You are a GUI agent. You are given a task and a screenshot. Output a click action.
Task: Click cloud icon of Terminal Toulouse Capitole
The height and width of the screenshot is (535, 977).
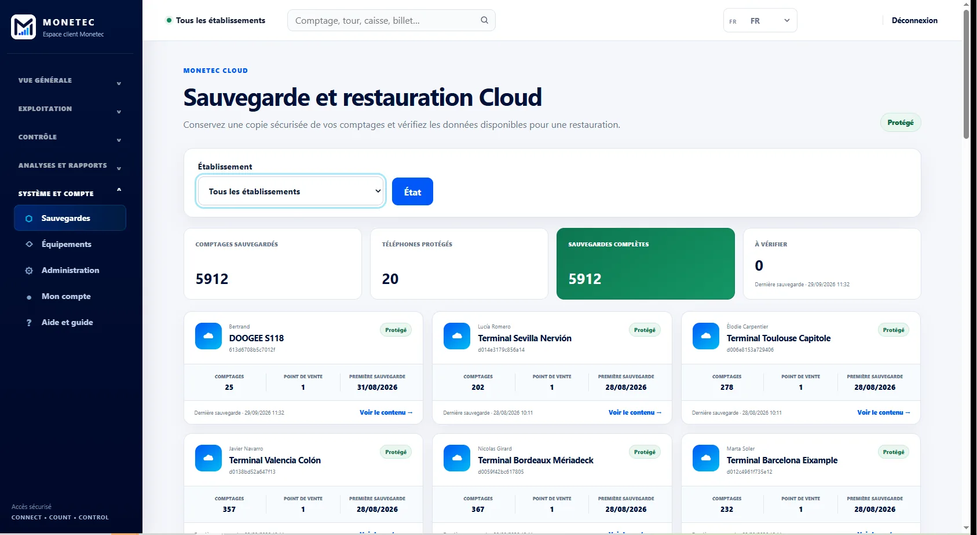click(x=706, y=336)
